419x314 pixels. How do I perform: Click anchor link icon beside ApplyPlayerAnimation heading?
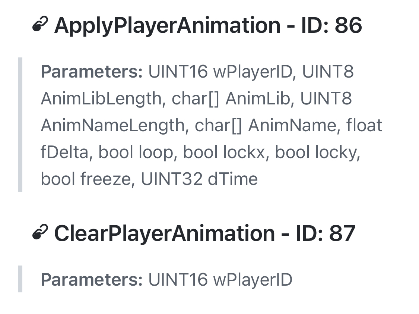(x=40, y=24)
